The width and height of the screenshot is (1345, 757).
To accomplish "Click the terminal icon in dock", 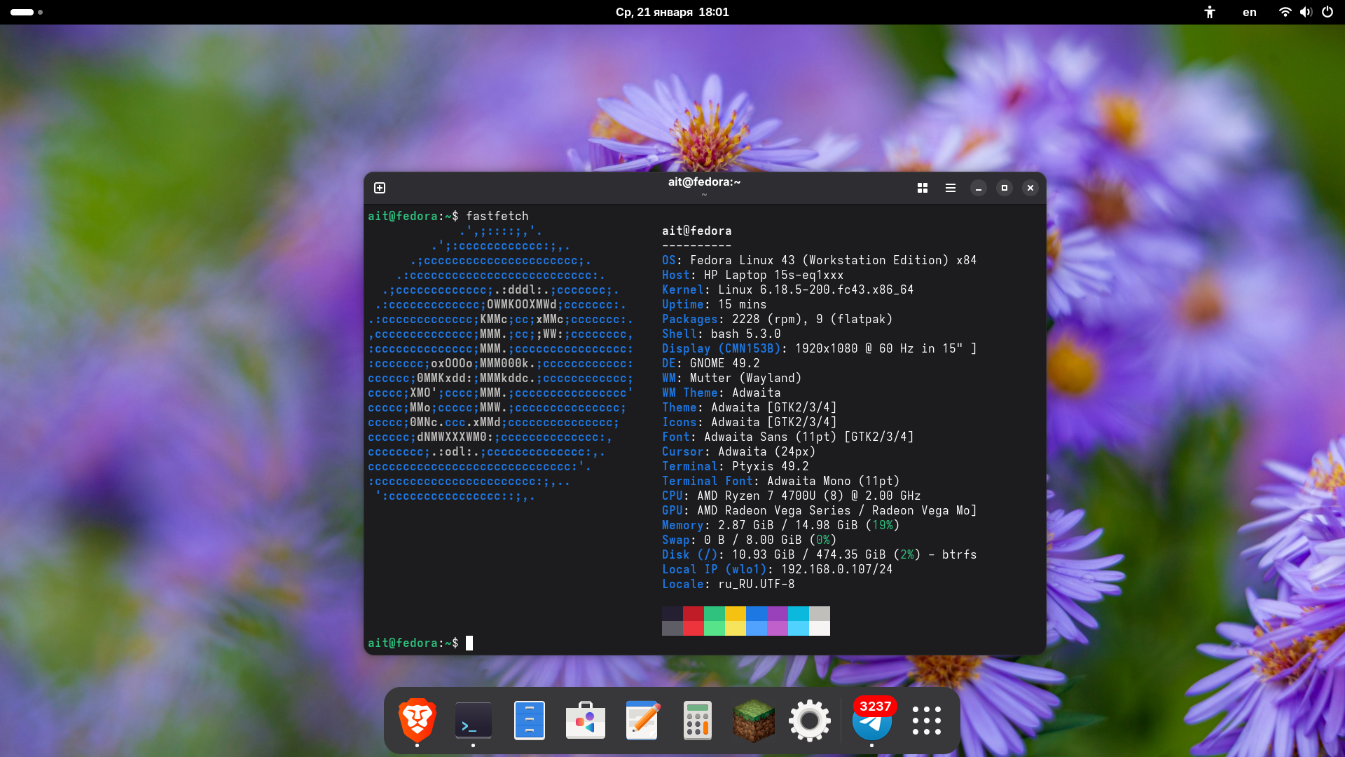I will [x=474, y=720].
